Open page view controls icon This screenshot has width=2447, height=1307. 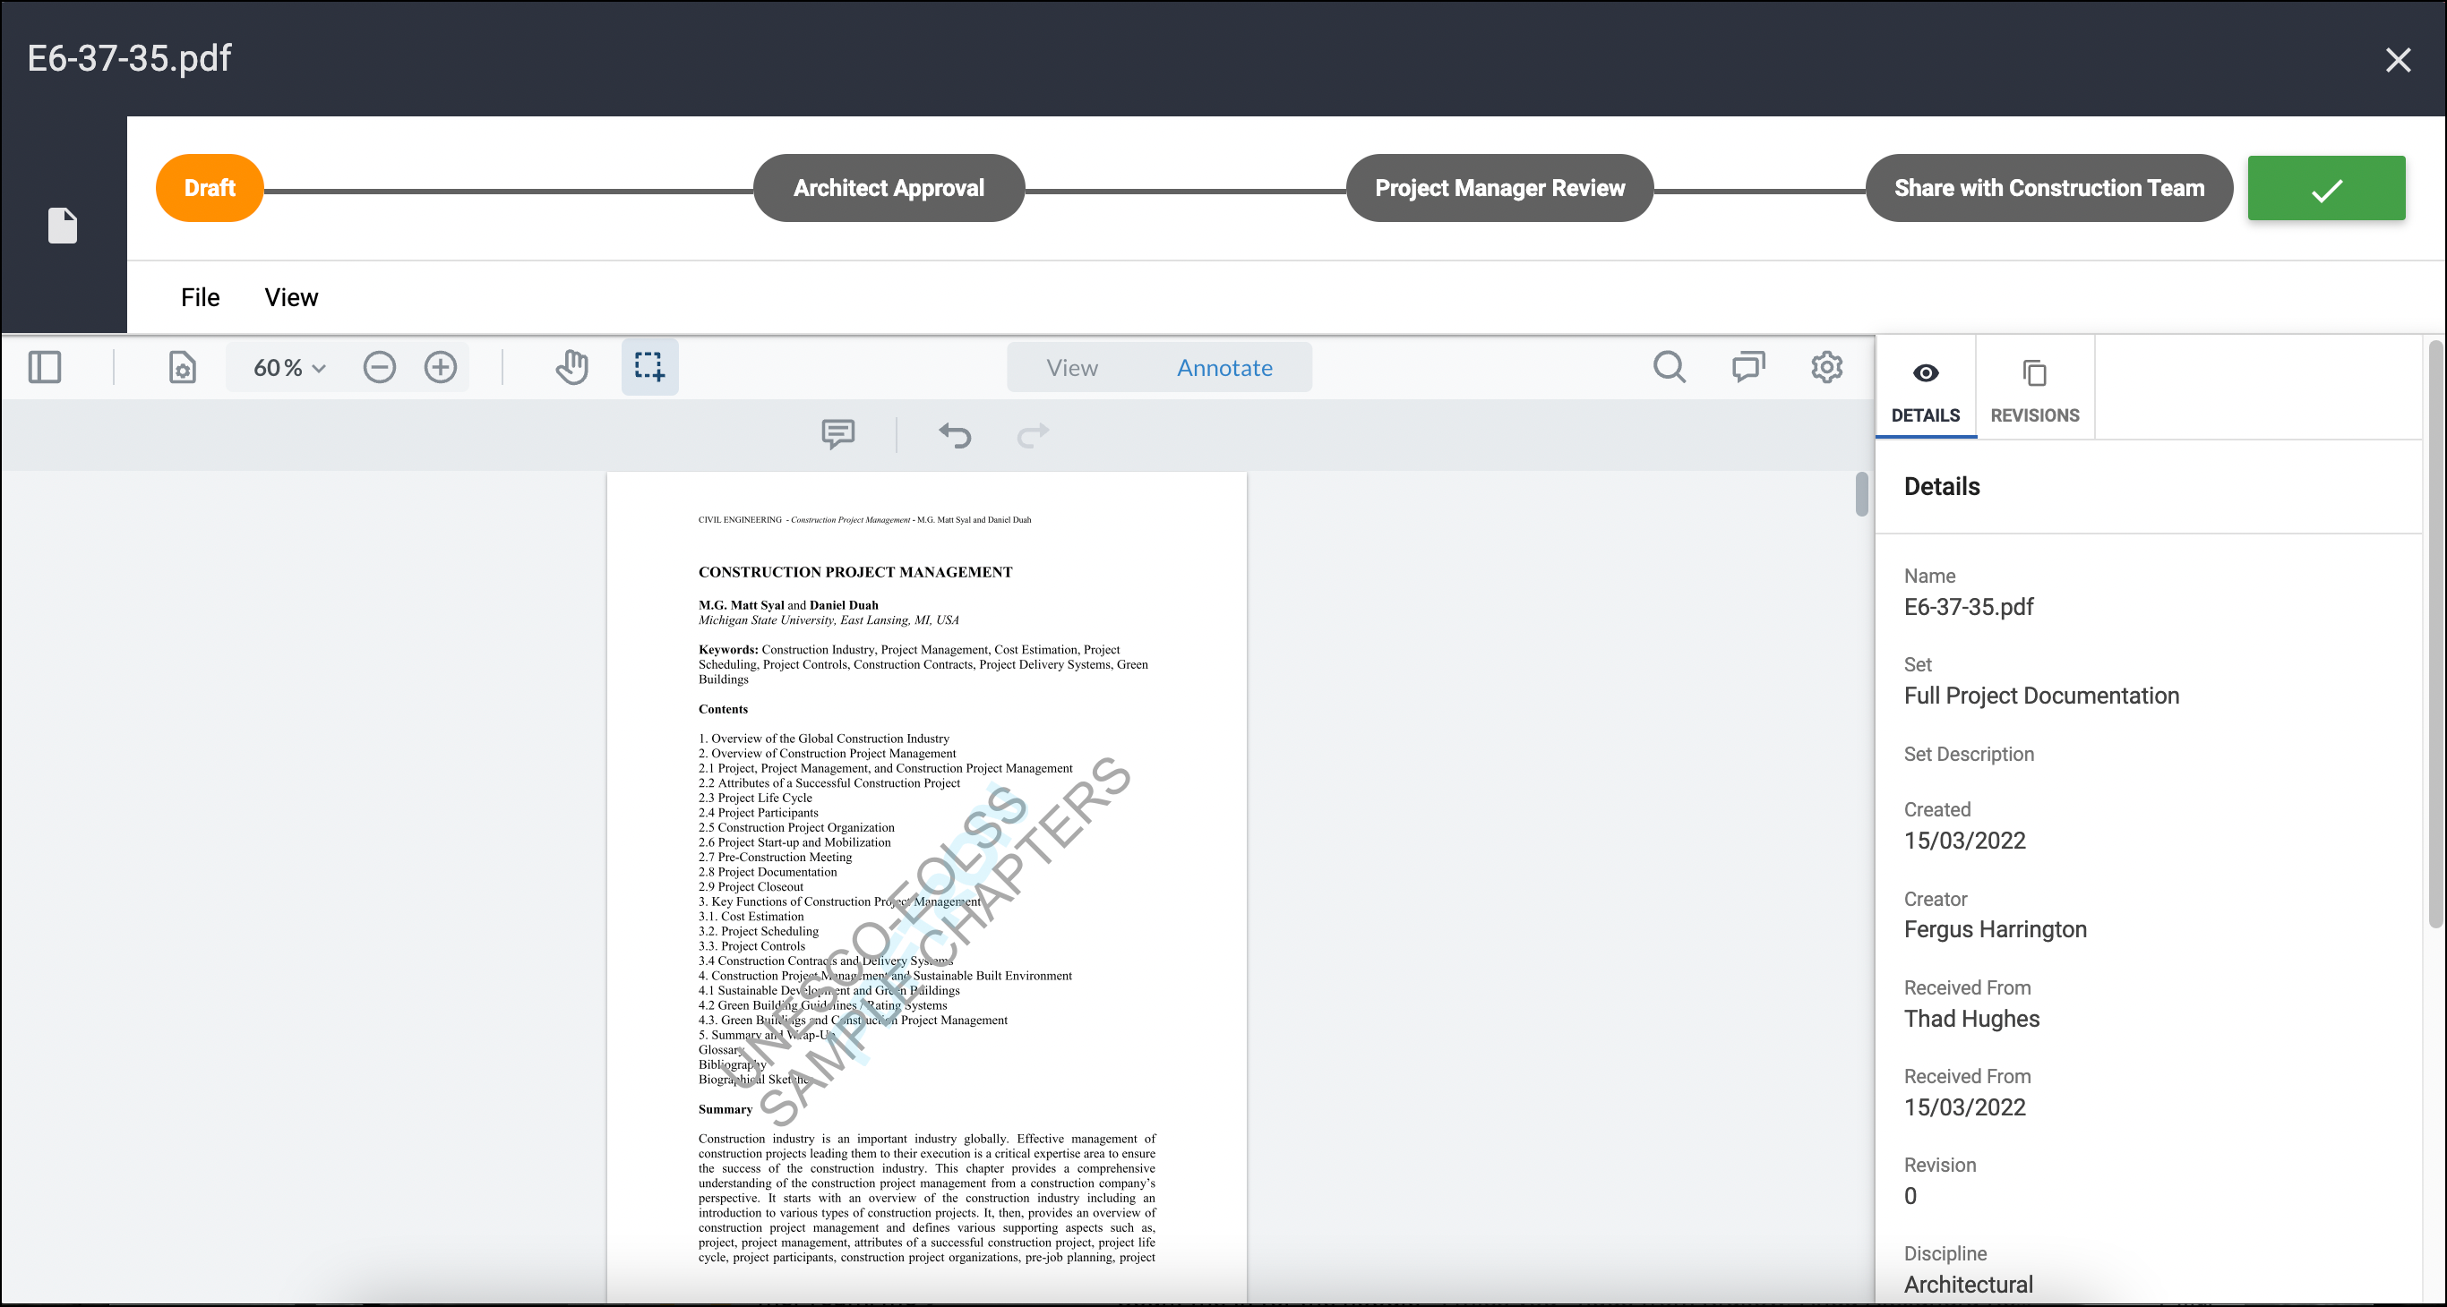click(183, 367)
